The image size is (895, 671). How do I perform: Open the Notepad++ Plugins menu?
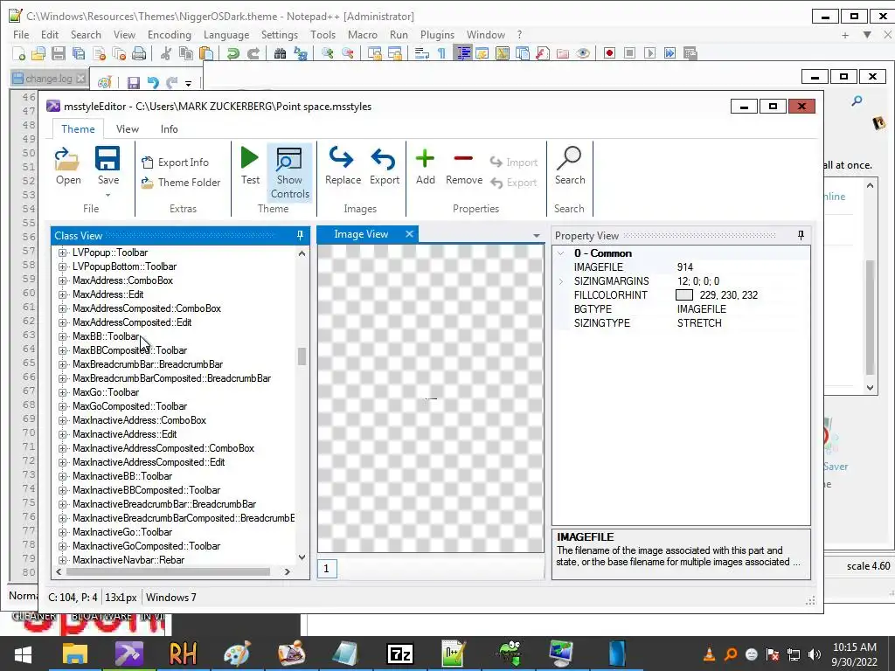437,35
